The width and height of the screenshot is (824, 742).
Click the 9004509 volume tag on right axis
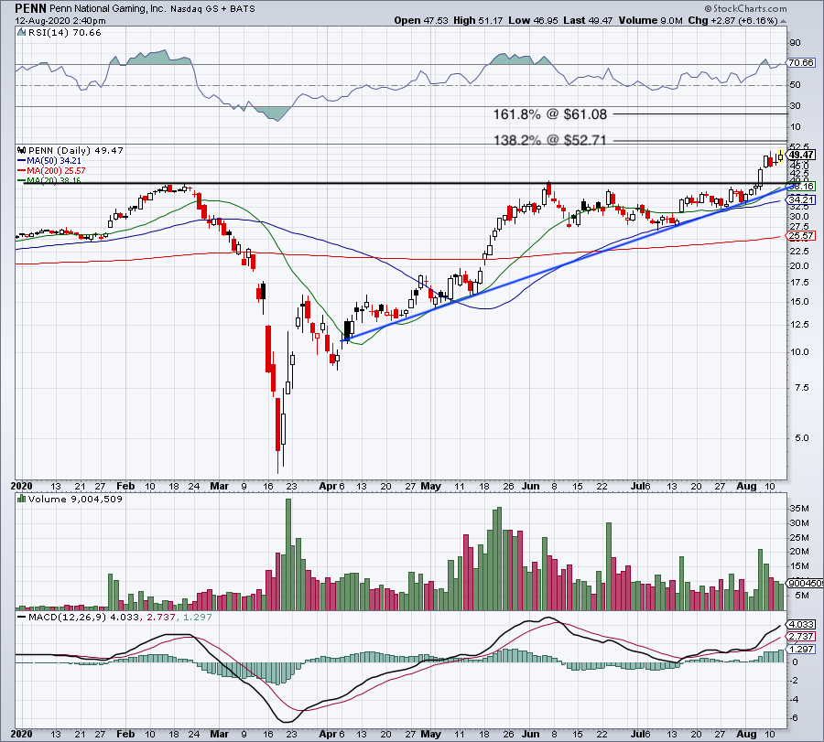pos(805,583)
